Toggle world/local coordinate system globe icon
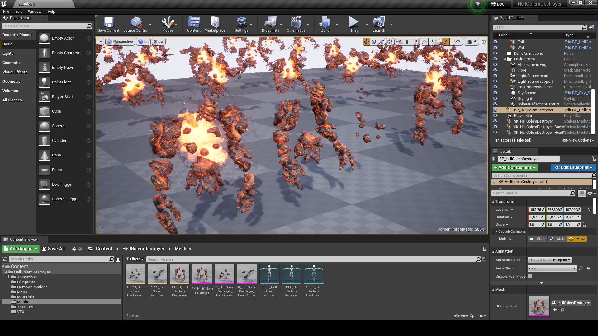Viewport: 598px width, 336px height. (390, 41)
